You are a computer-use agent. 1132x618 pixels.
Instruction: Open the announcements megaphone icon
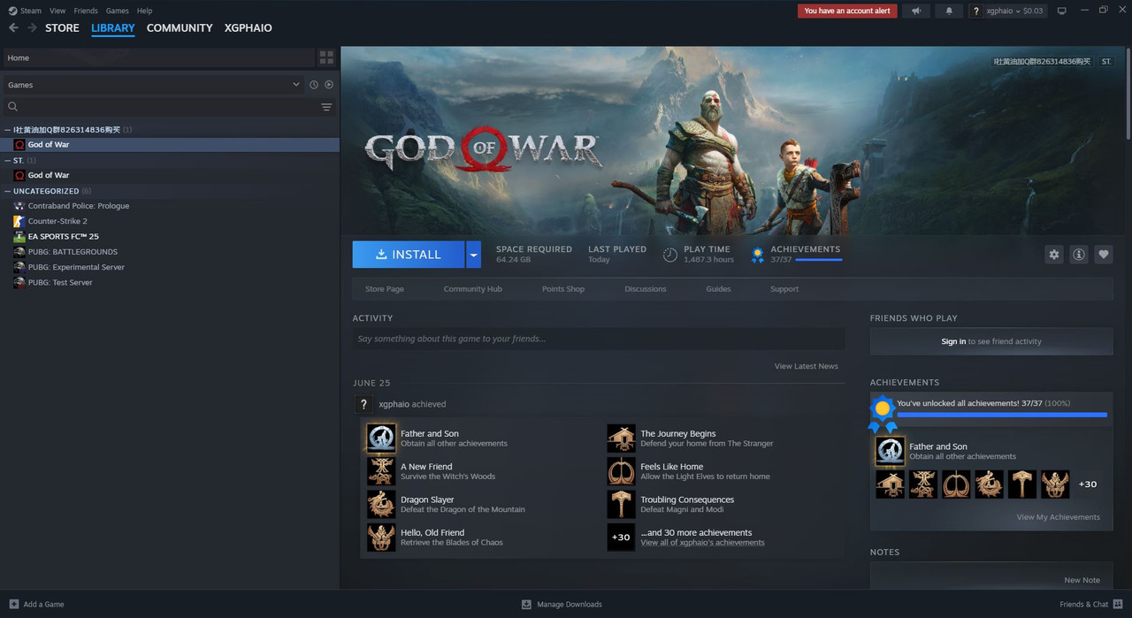click(x=916, y=11)
